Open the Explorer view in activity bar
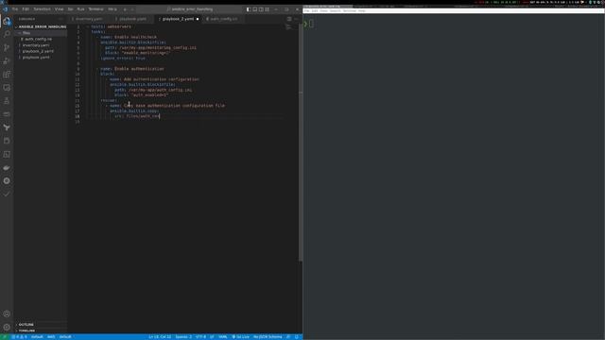605x340 pixels. click(x=7, y=21)
